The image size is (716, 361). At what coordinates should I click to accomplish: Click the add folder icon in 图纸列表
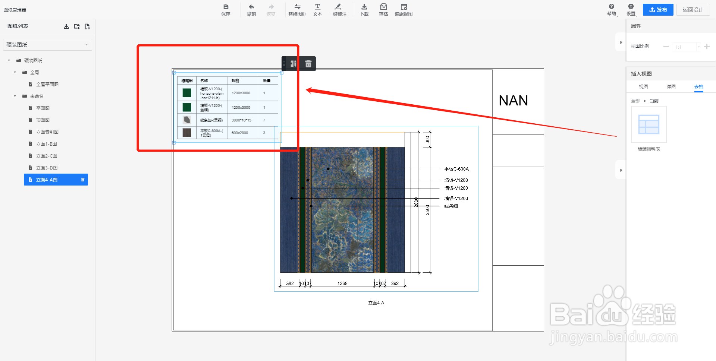point(77,26)
